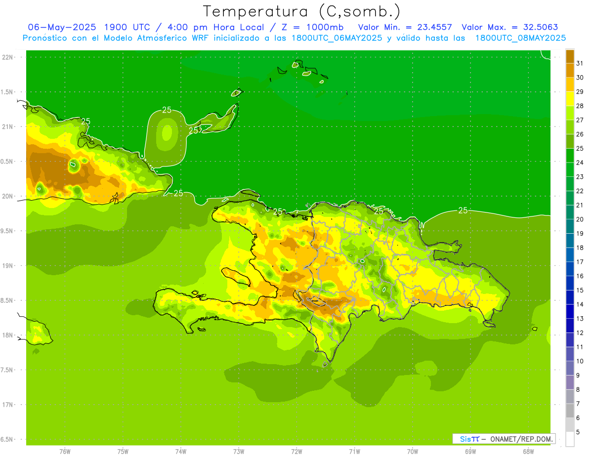This screenshot has width=593, height=458.
Task: Click the color scale value '27'
Action: 580,120
